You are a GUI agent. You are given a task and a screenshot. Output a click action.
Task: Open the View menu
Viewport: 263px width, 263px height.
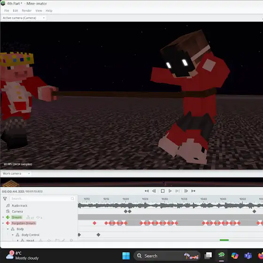(x=39, y=10)
